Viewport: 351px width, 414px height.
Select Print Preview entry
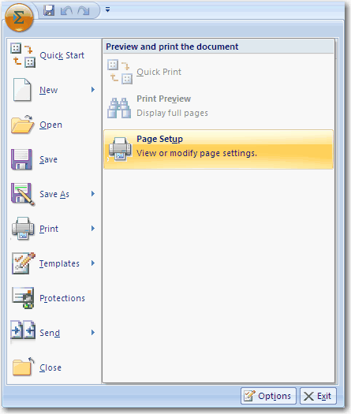click(218, 106)
